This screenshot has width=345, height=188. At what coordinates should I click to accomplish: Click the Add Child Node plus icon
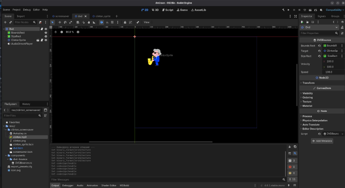pyautogui.click(x=5, y=22)
